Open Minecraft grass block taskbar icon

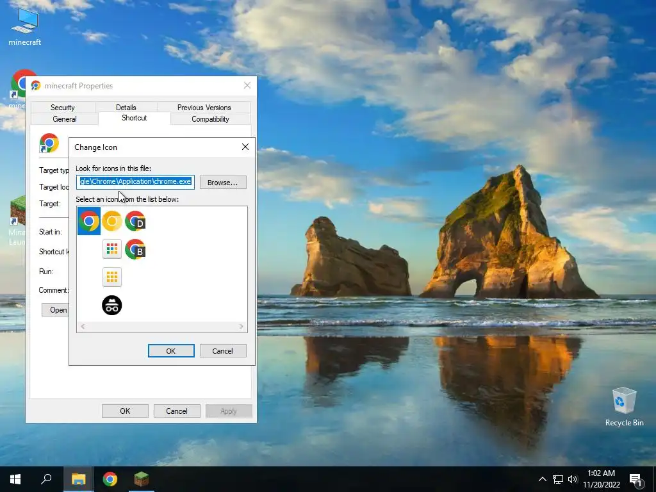tap(141, 479)
